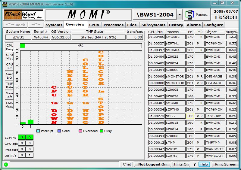Click the status message input field

64,164
